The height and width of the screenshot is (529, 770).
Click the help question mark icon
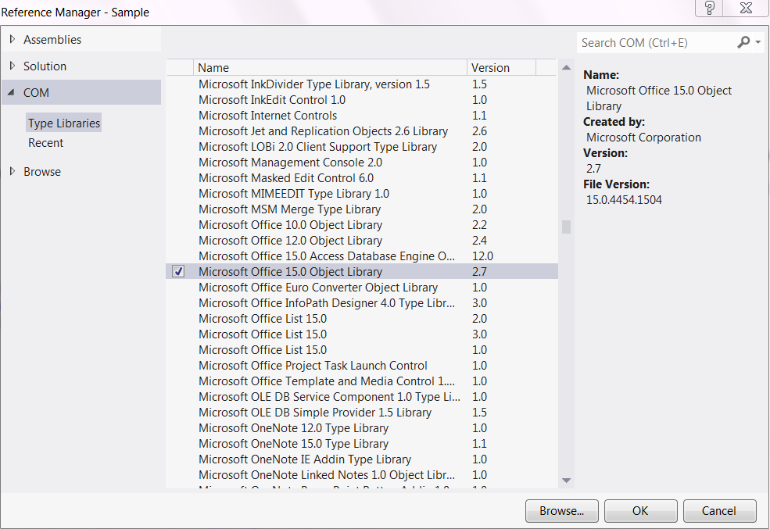click(x=710, y=9)
